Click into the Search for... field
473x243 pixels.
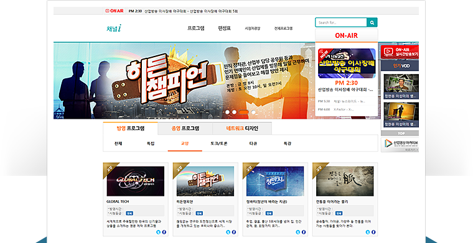coord(341,22)
